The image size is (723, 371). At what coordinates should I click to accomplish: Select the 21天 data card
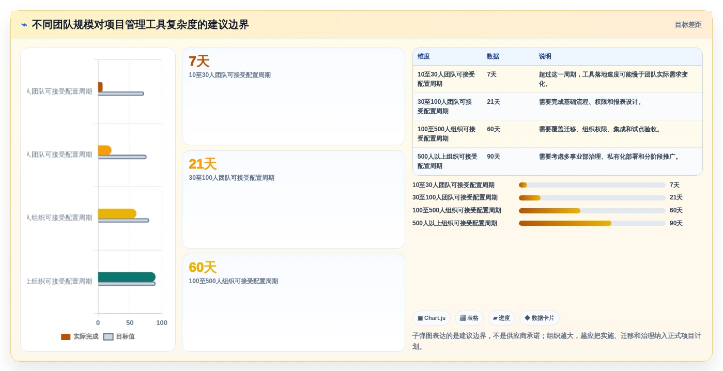294,199
